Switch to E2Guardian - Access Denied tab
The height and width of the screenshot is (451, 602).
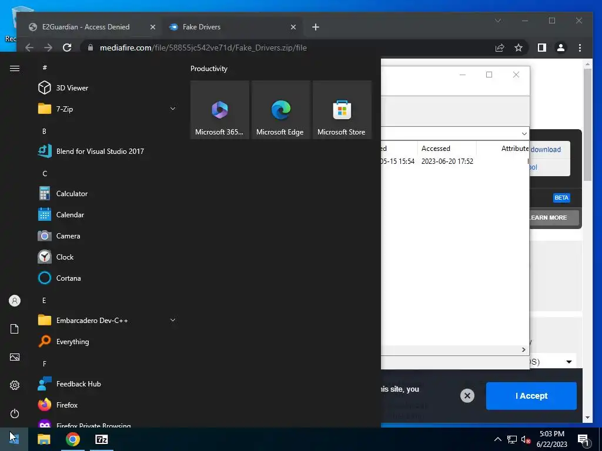pyautogui.click(x=86, y=27)
